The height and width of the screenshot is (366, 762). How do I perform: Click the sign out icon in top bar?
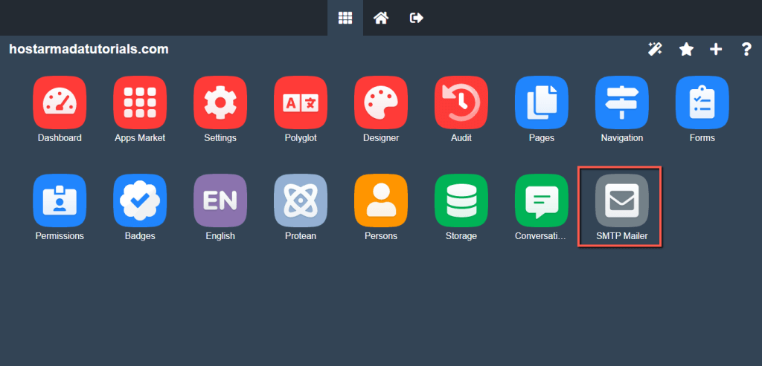point(417,18)
